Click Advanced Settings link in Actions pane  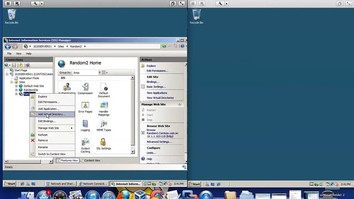click(159, 142)
